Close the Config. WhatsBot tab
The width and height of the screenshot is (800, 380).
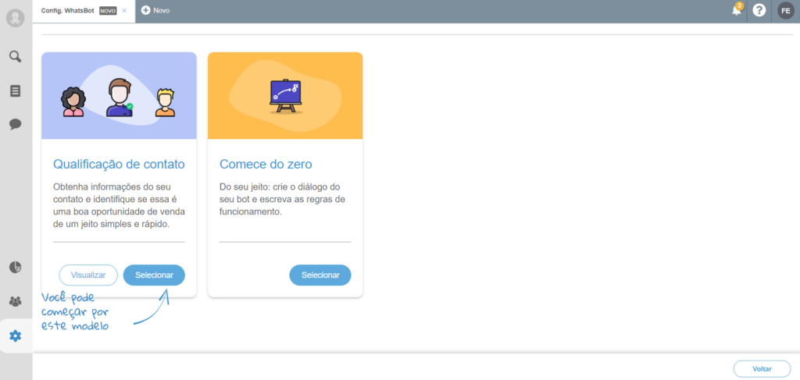124,10
